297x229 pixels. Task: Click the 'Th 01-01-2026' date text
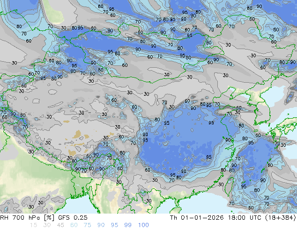(197, 218)
